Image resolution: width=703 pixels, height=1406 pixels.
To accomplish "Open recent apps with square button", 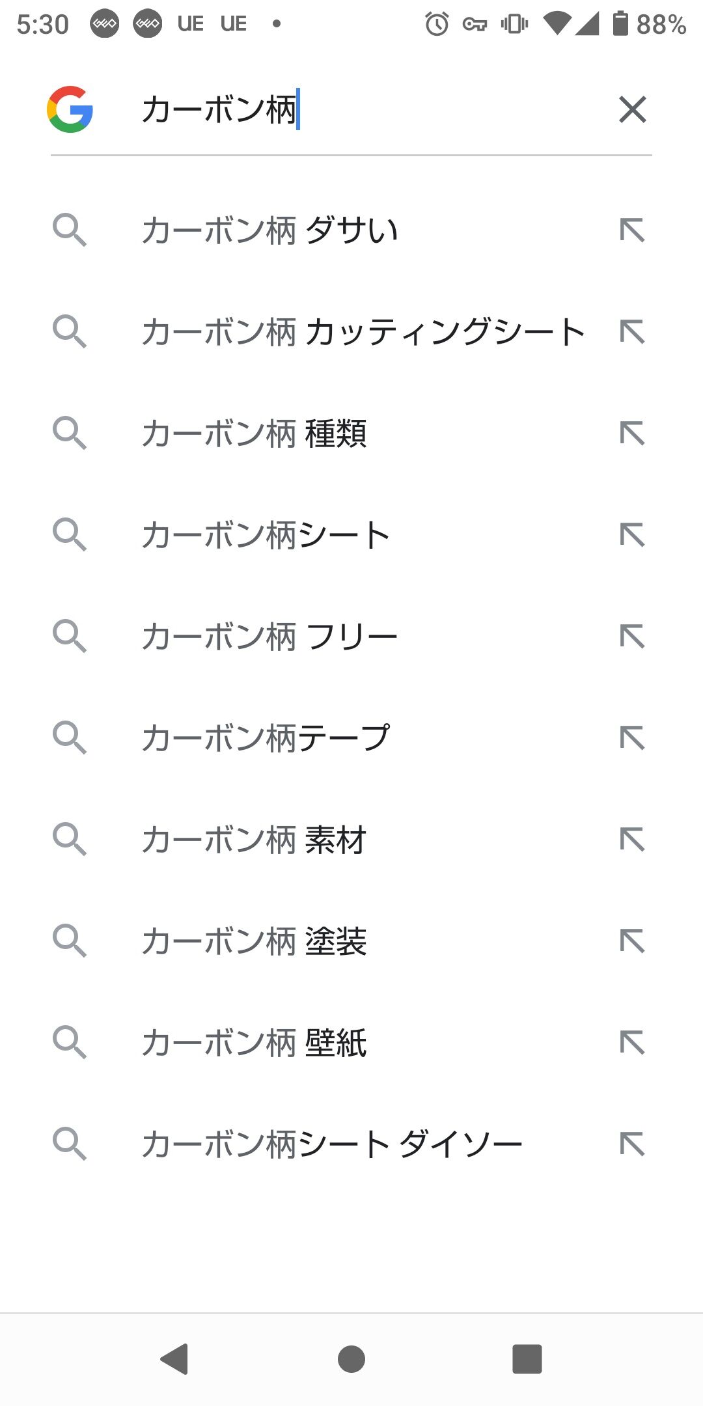I will 527,1359.
